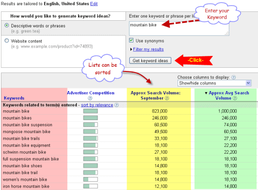258x190 pixels.
Task: Click the Edit language and country link
Action: coord(94,4)
